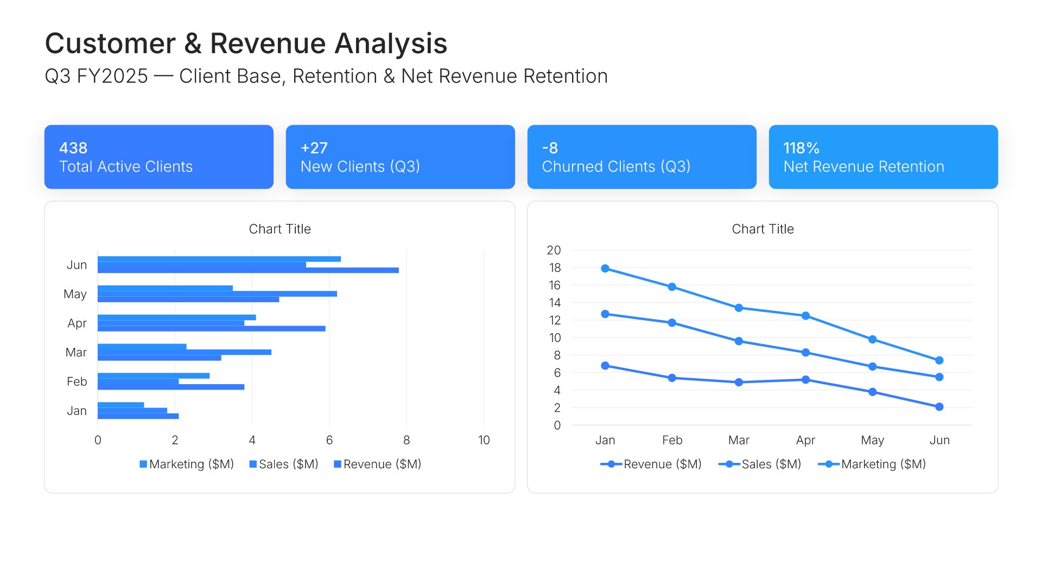Select the Customer & Revenue Analysis heading

246,43
